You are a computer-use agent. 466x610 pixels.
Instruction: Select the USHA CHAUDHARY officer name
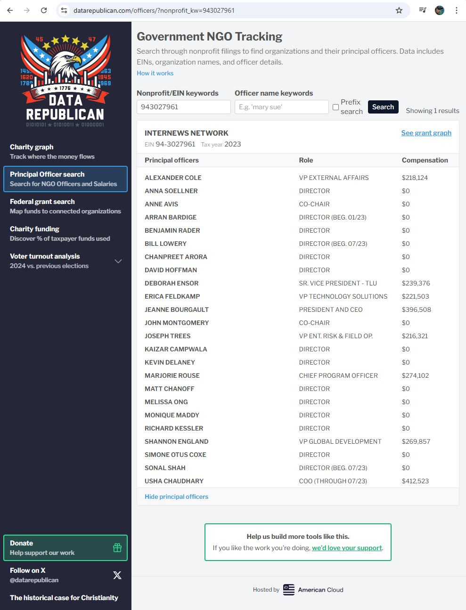pyautogui.click(x=174, y=481)
